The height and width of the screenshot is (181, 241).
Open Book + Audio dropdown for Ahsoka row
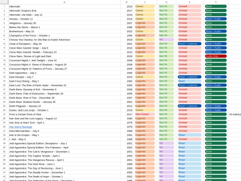tap(216, 19)
